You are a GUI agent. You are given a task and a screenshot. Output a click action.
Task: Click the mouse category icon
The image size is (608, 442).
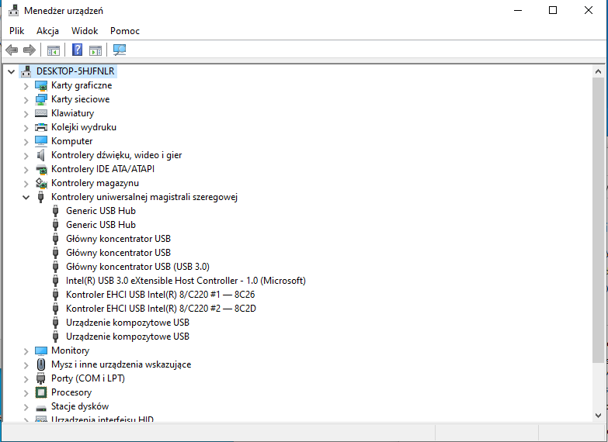41,364
